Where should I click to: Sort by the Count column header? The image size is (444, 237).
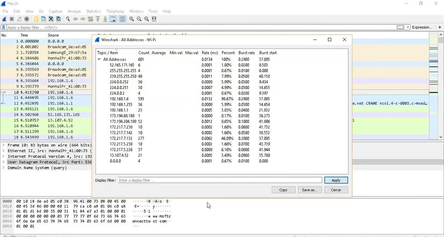(144, 53)
